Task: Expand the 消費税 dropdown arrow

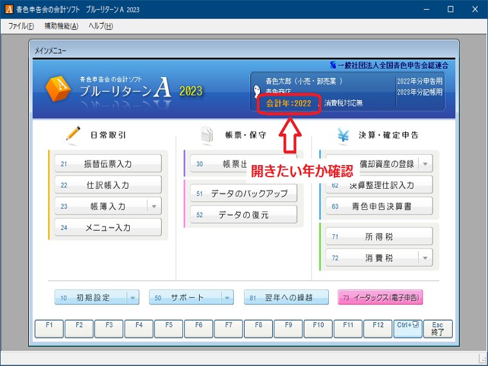Action: pyautogui.click(x=425, y=257)
